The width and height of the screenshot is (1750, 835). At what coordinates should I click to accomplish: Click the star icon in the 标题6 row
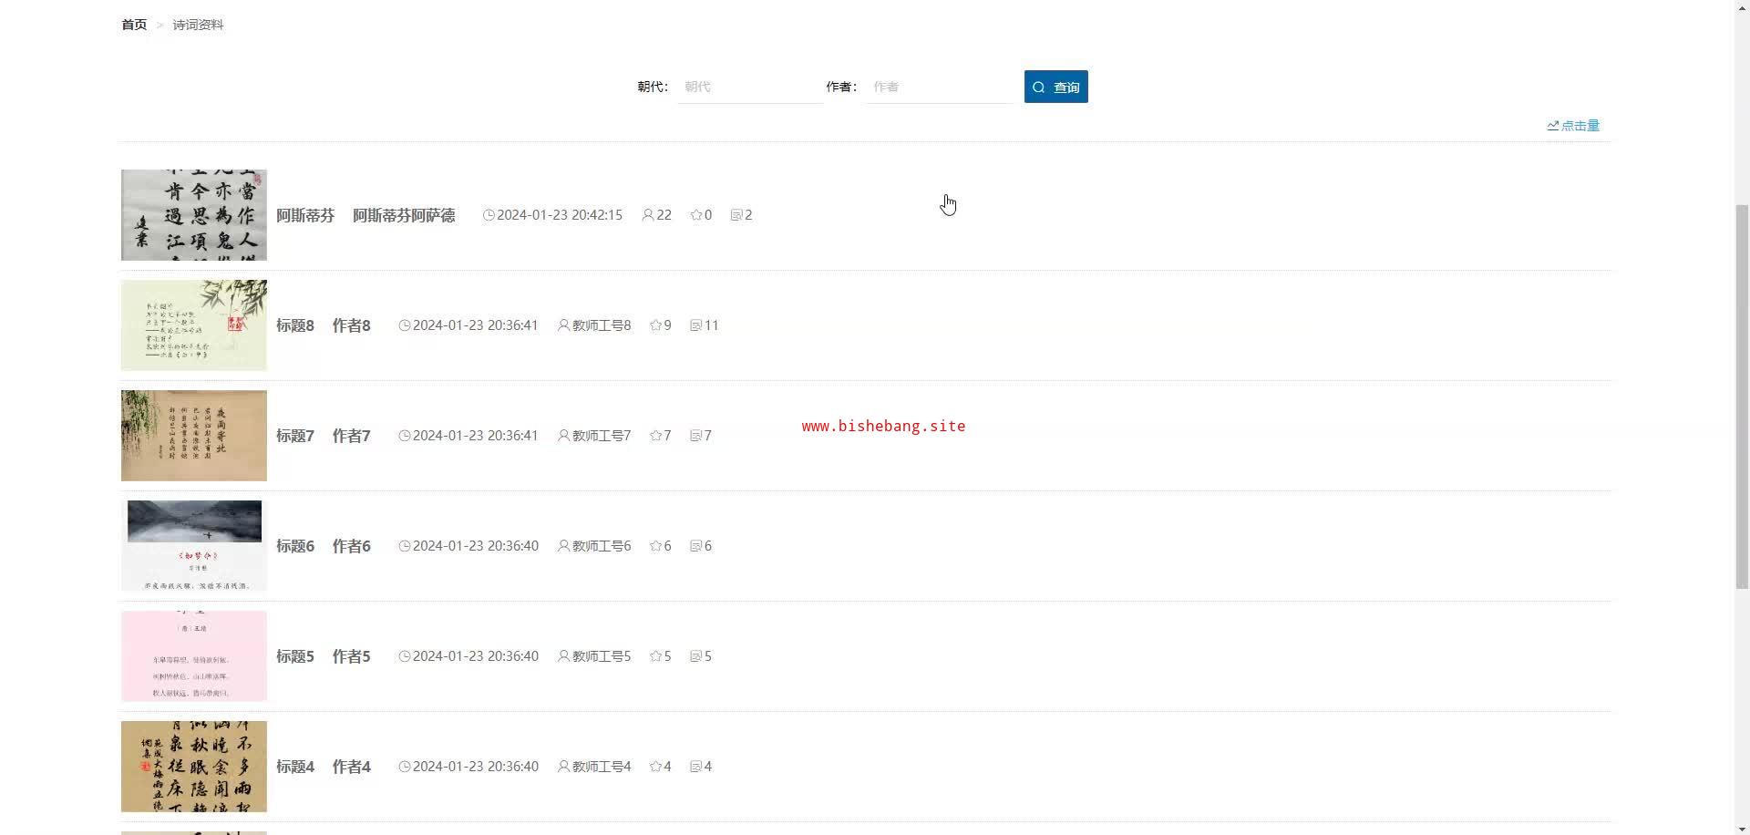[655, 546]
